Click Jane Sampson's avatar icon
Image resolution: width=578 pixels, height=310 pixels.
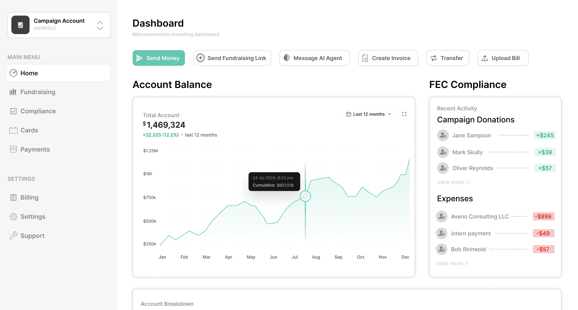pos(442,135)
